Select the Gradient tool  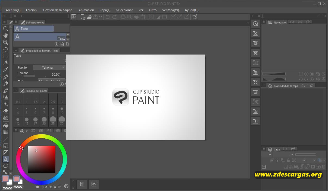(x=5, y=132)
